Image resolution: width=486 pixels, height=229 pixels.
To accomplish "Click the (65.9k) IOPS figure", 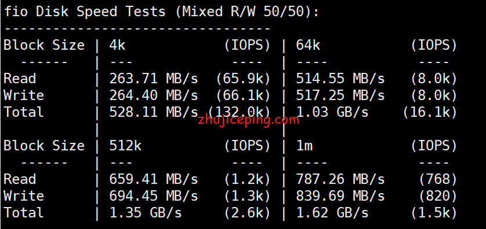I will [x=243, y=79].
